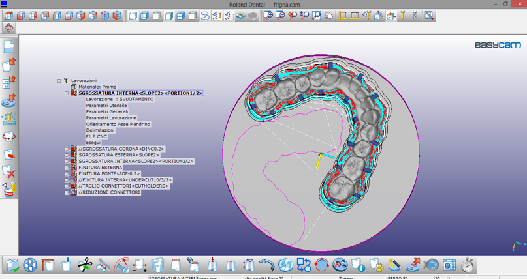527x279 pixels.
Task: Click the zoom-in magnifier in top toolbar
Action: (268, 15)
